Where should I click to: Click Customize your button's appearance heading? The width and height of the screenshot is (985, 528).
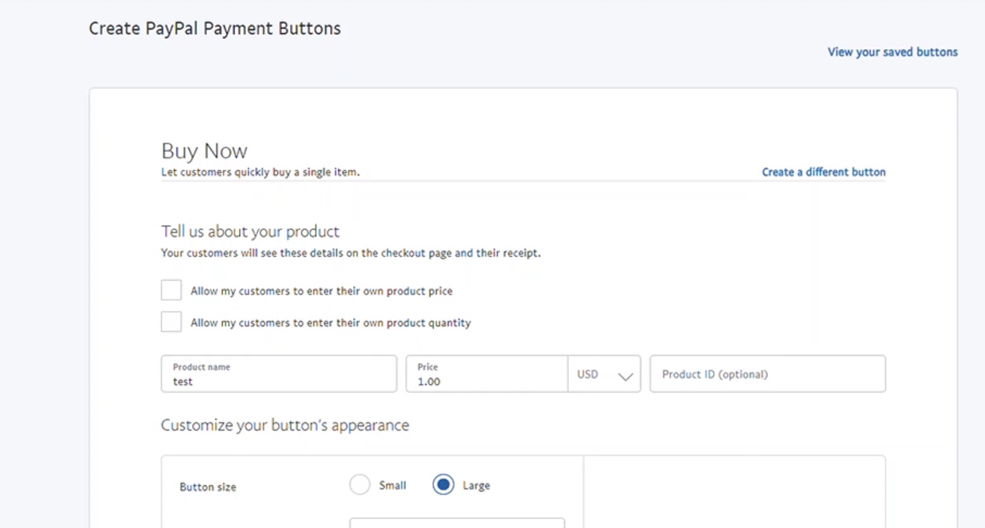pyautogui.click(x=285, y=425)
